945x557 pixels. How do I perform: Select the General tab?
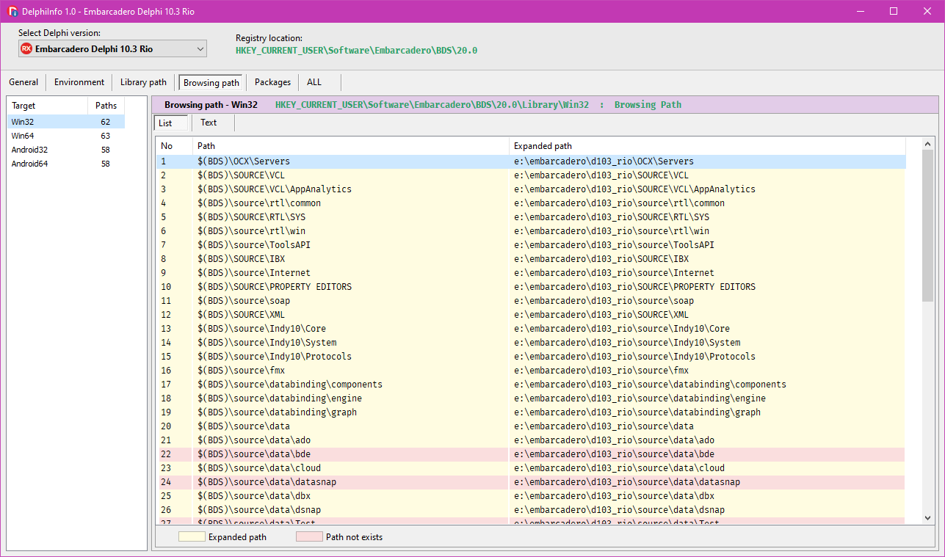[x=23, y=82]
